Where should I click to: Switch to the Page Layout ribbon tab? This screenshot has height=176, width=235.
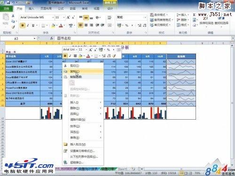point(46,8)
